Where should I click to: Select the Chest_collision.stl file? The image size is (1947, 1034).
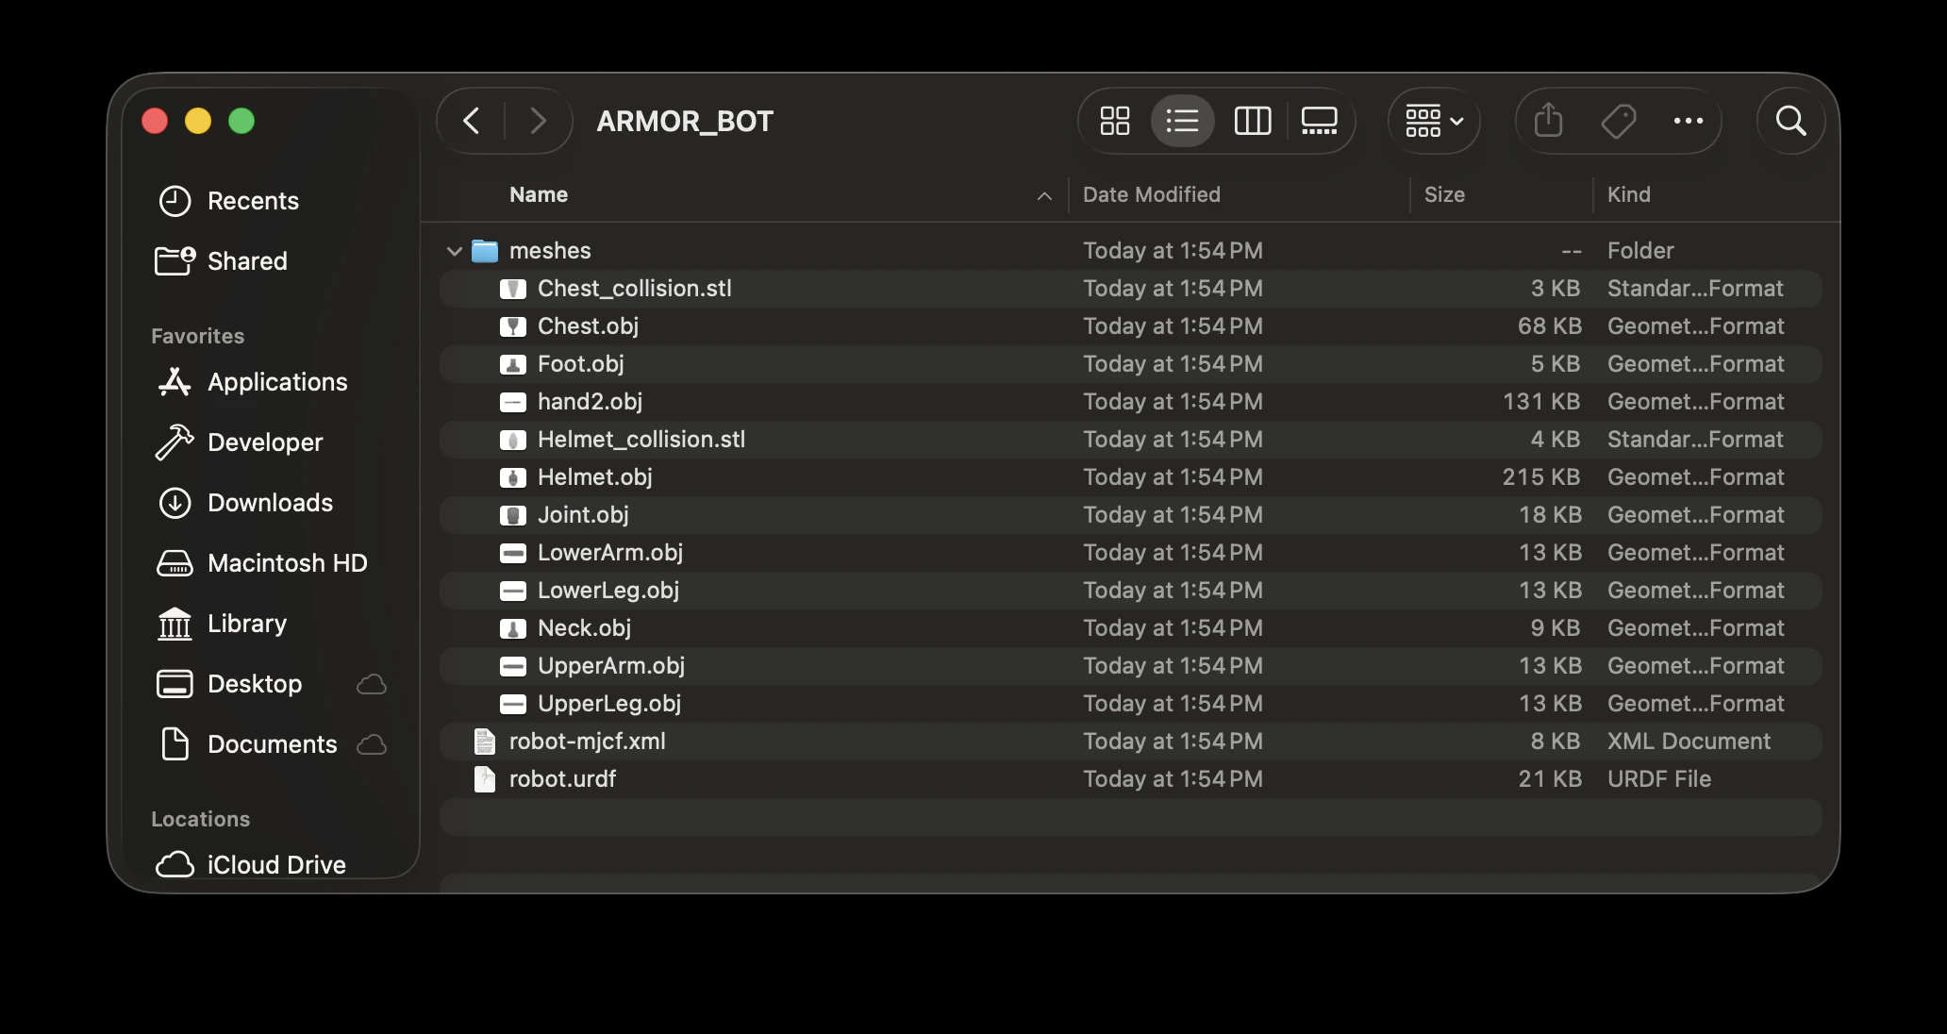pyautogui.click(x=1130, y=289)
